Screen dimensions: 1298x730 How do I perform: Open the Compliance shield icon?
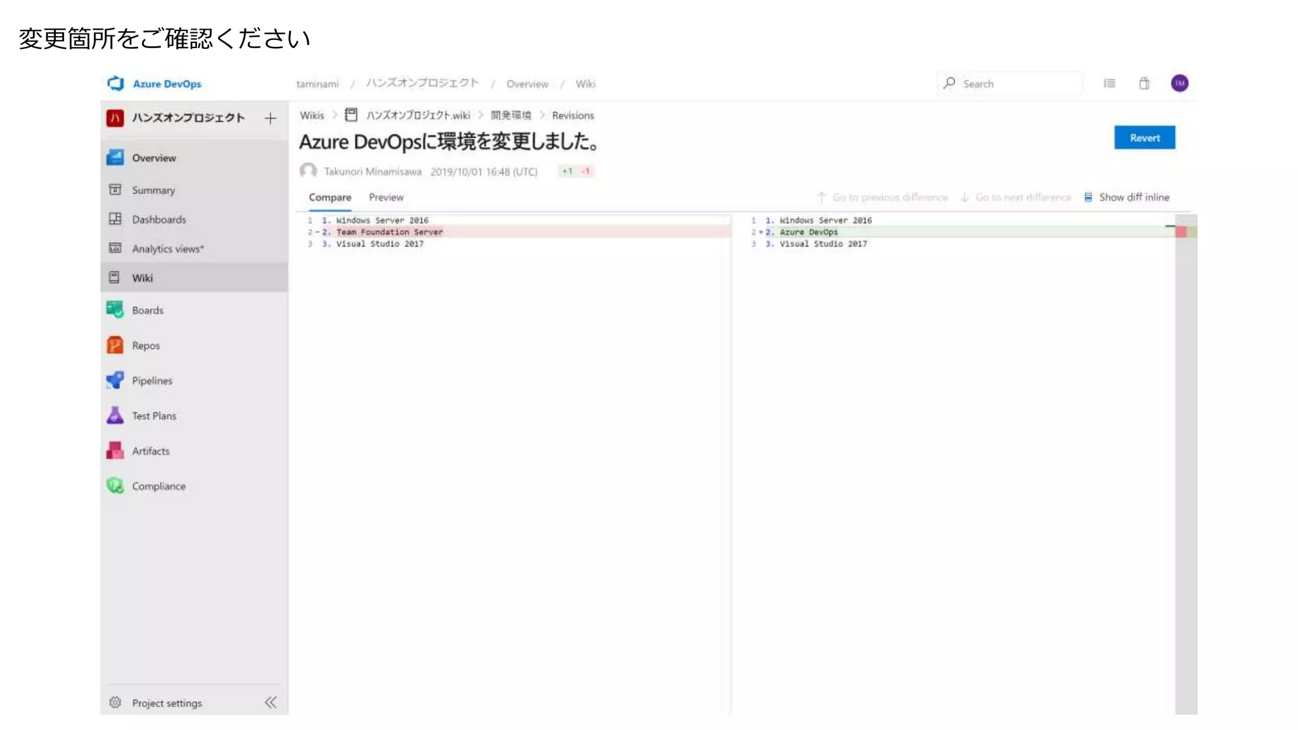pos(115,486)
